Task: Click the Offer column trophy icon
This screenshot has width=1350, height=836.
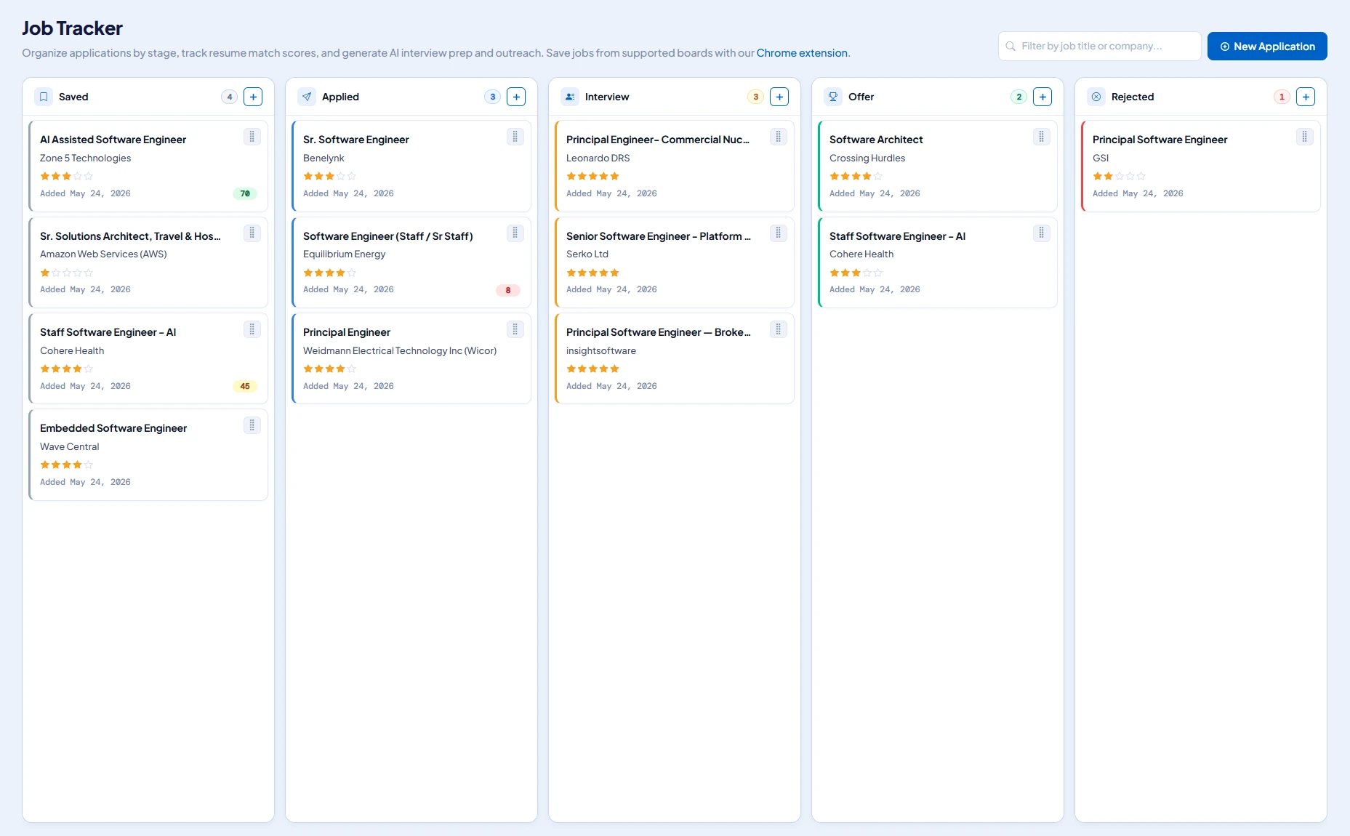Action: (x=833, y=97)
